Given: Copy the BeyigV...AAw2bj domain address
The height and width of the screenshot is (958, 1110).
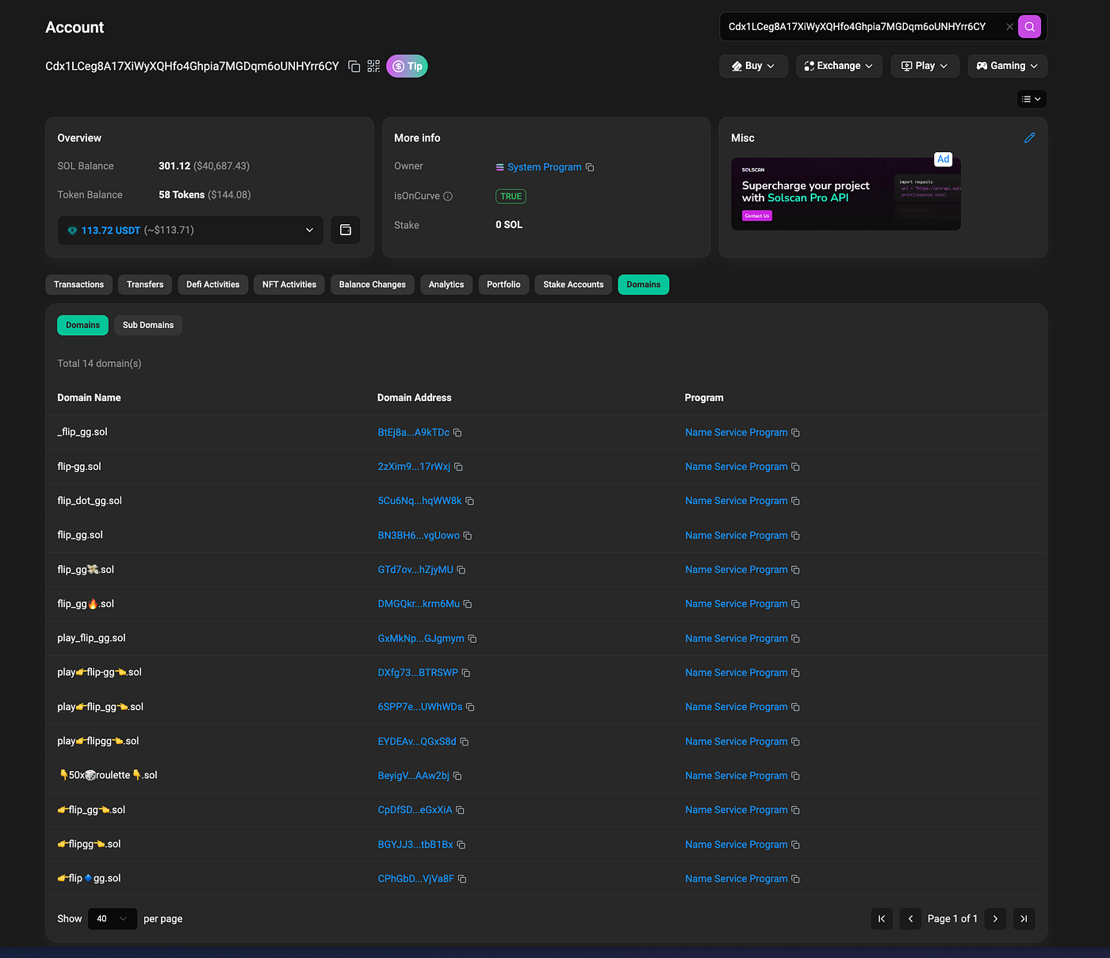Looking at the screenshot, I should coord(457,777).
